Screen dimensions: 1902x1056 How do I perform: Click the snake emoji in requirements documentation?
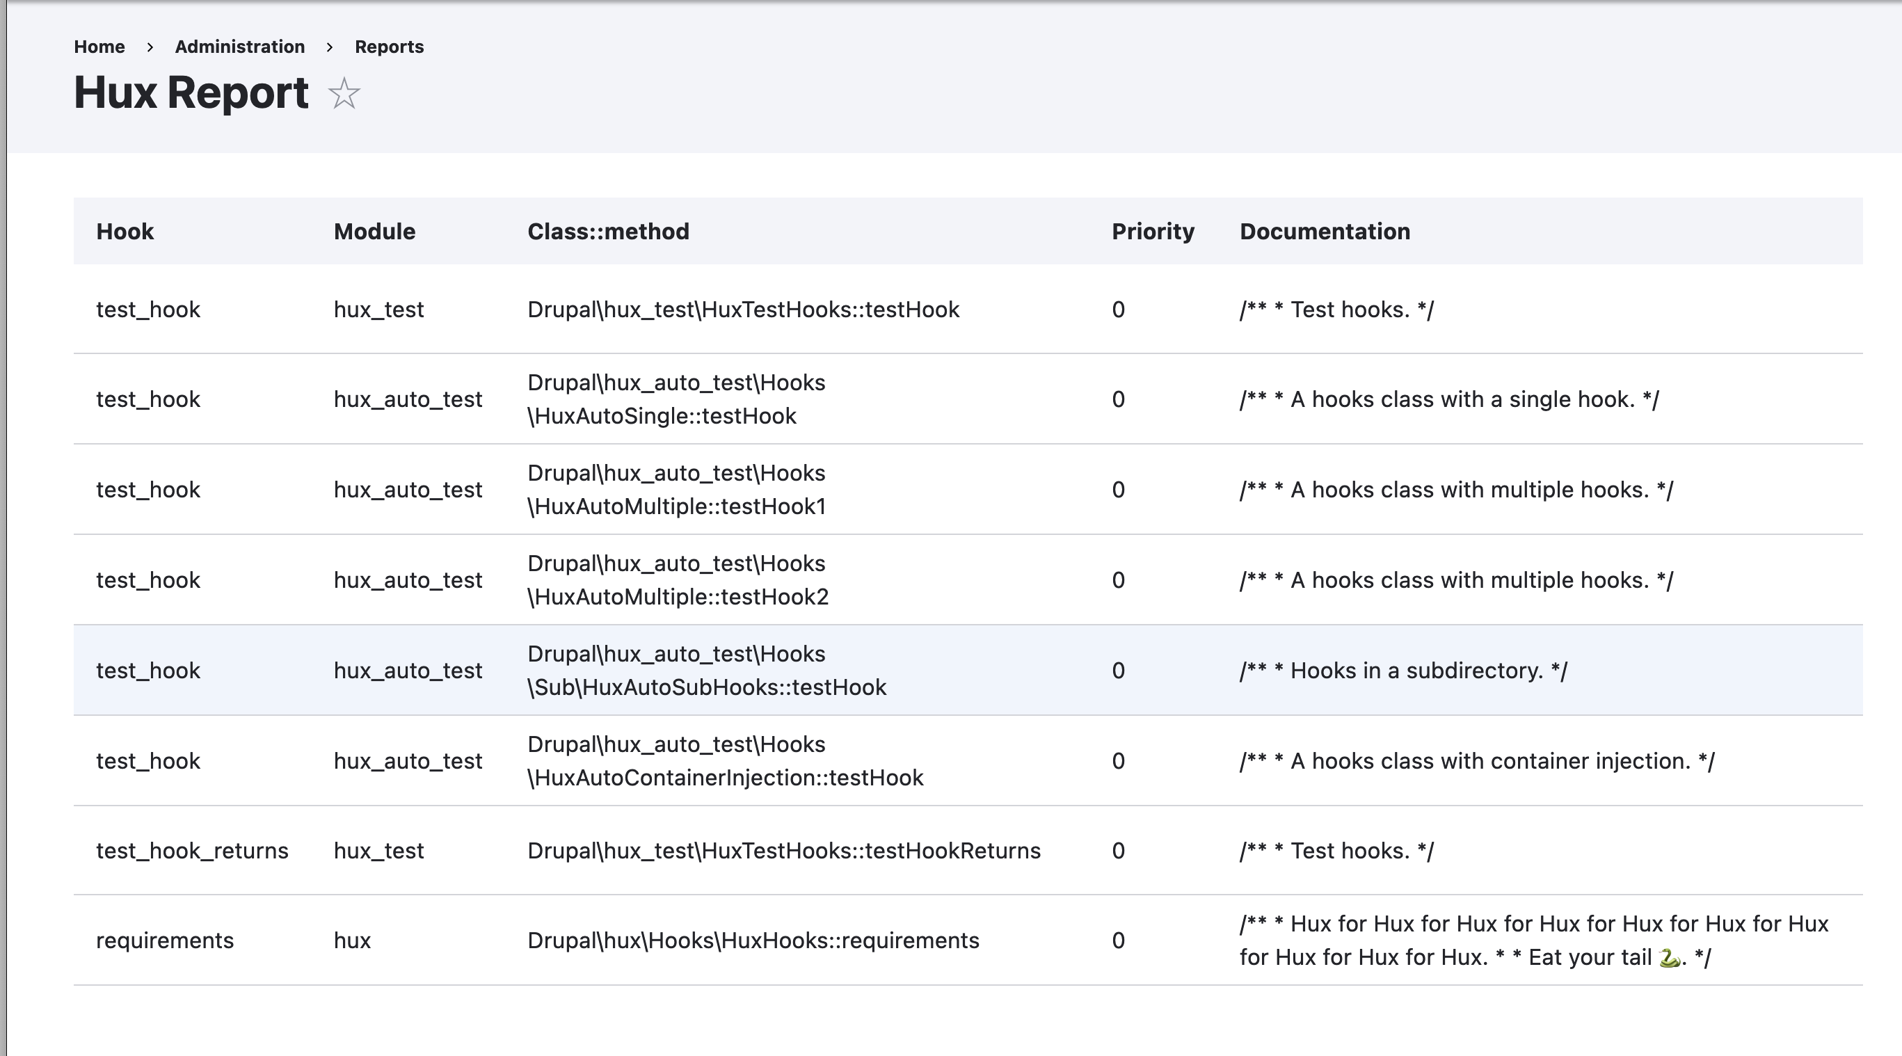[1669, 958]
